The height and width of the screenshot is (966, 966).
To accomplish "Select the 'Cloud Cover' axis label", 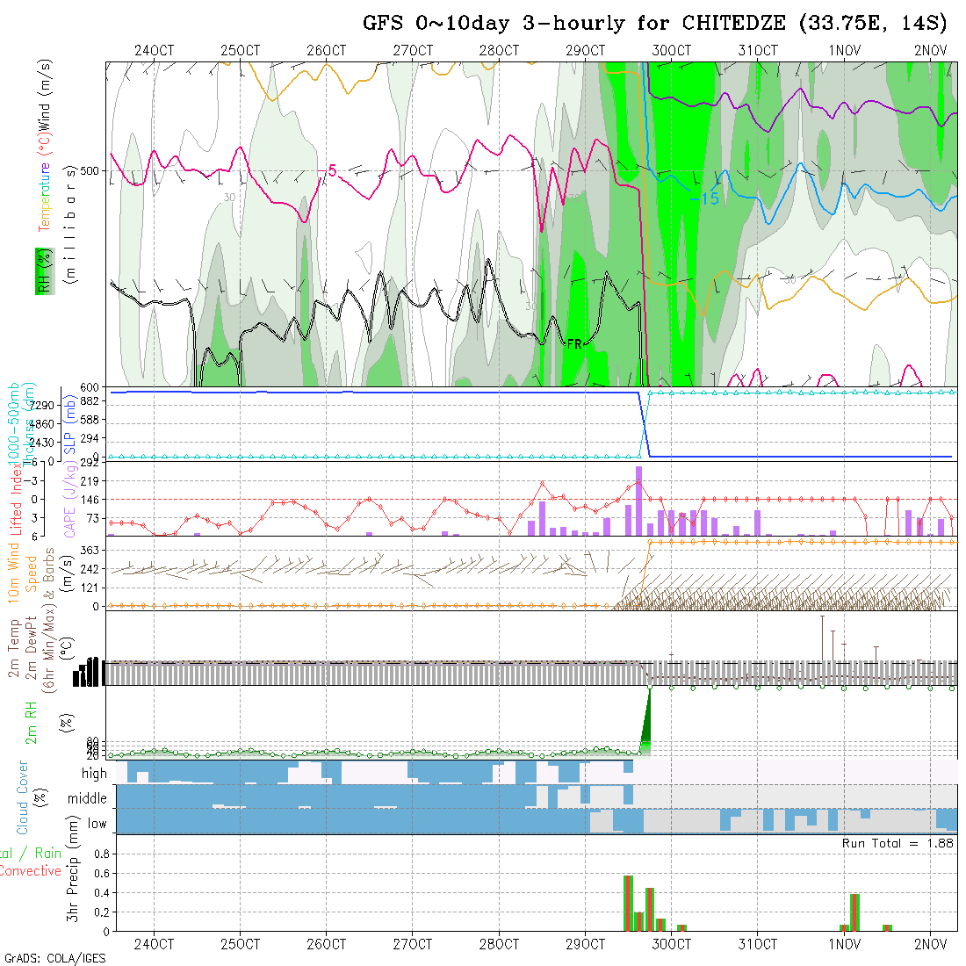I will 23,797.
